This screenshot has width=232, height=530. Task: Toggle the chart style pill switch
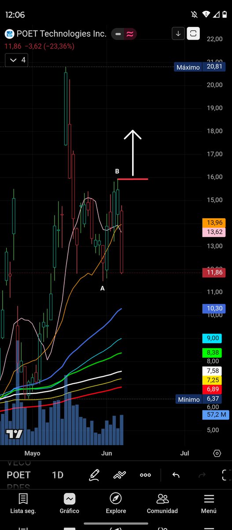[124, 34]
